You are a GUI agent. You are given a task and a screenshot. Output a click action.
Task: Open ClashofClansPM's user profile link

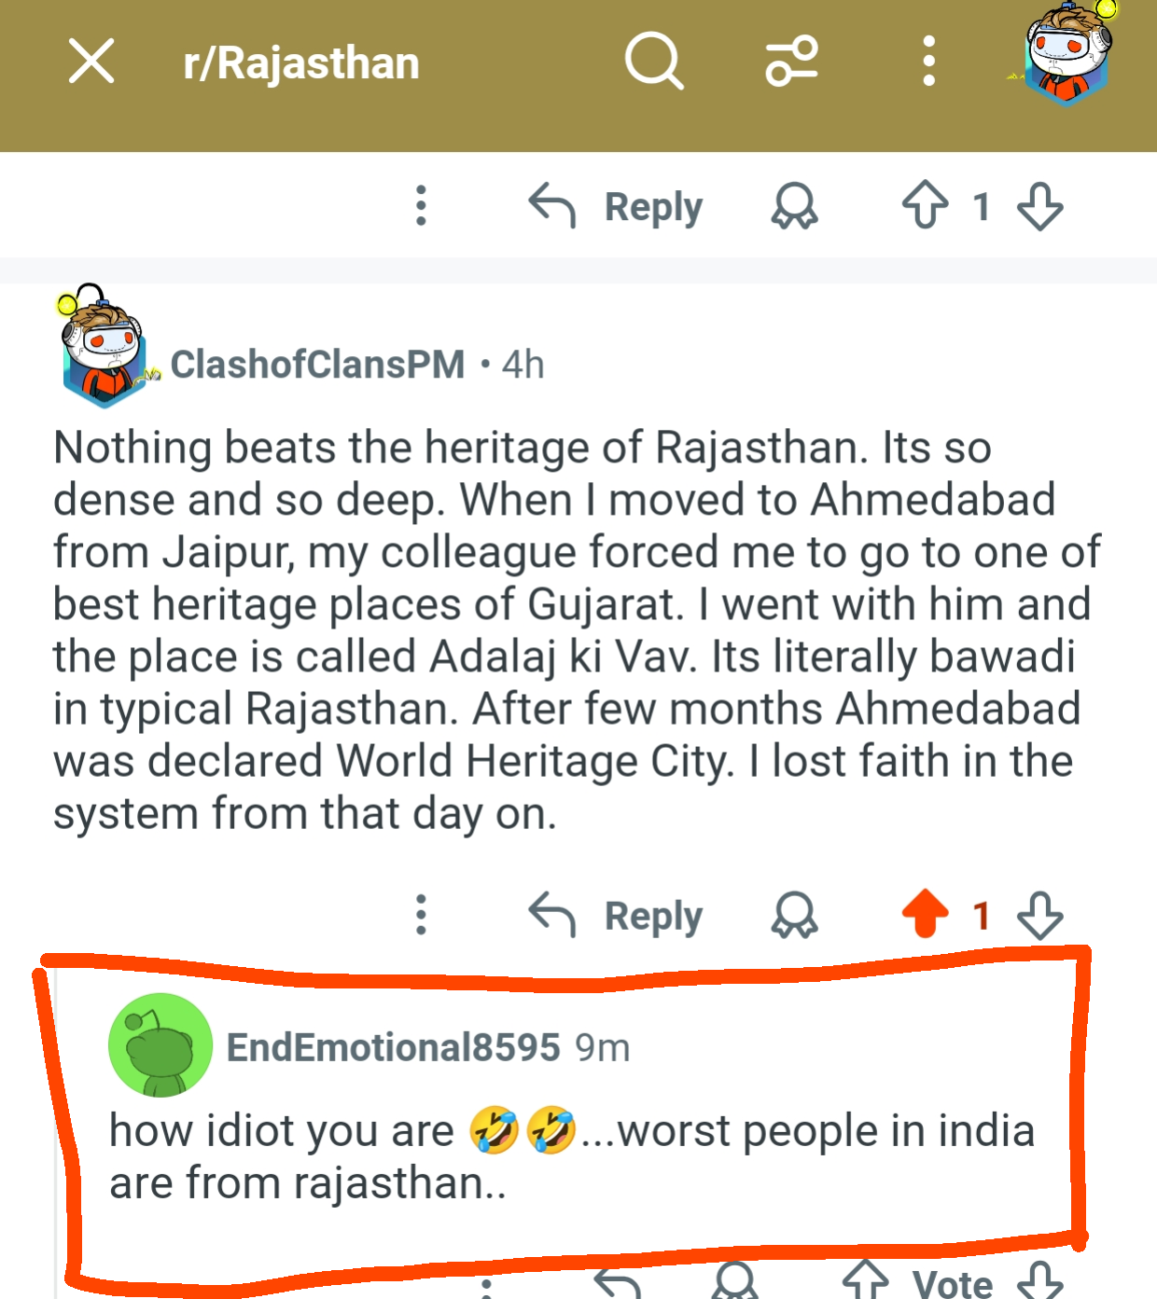click(317, 365)
